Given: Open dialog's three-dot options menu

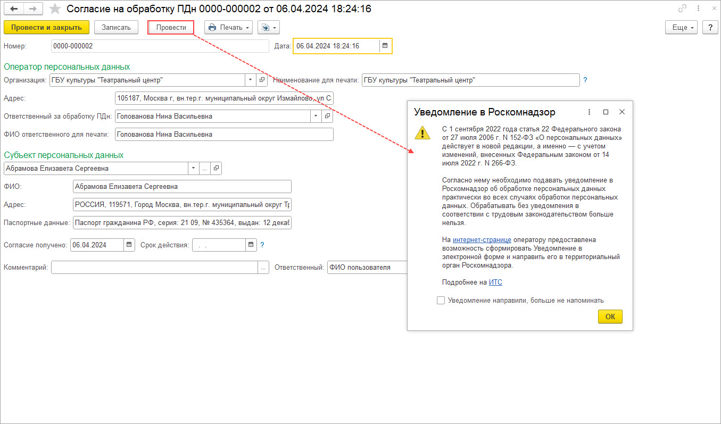Looking at the screenshot, I should point(589,112).
